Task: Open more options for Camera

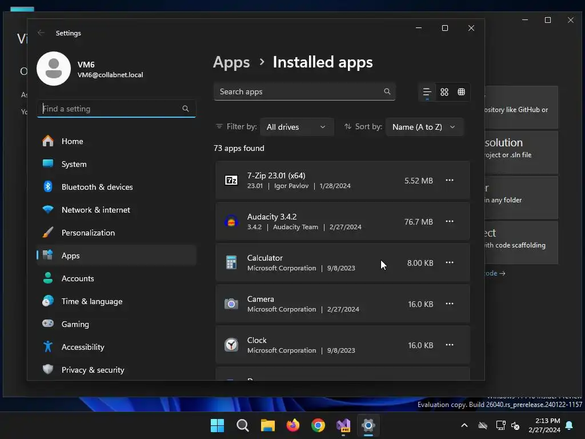Action: [x=450, y=304]
